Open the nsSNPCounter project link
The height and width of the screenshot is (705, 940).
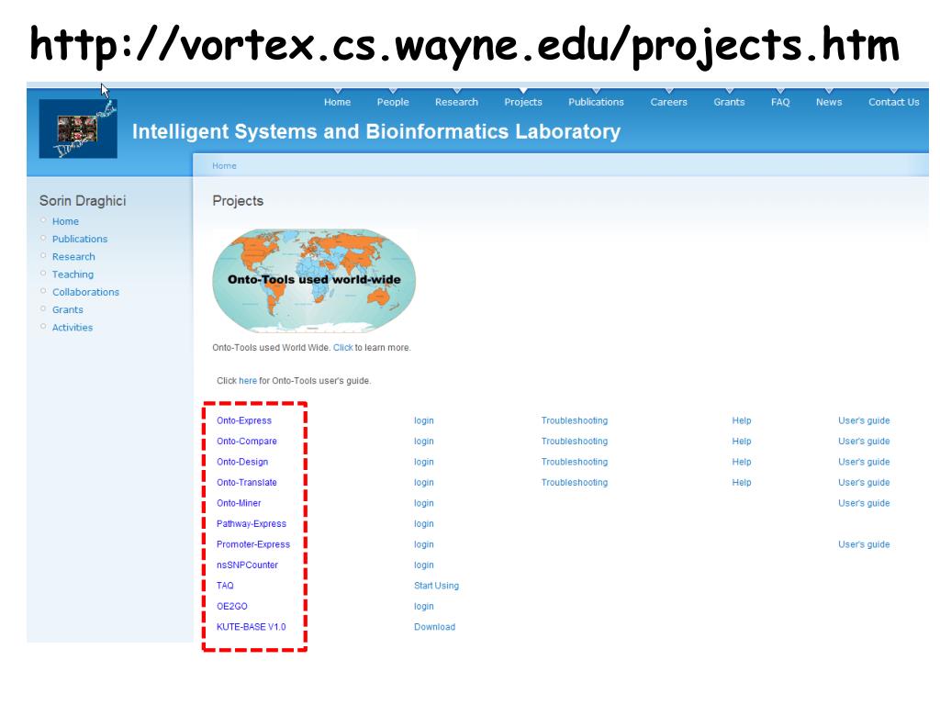pyautogui.click(x=247, y=565)
